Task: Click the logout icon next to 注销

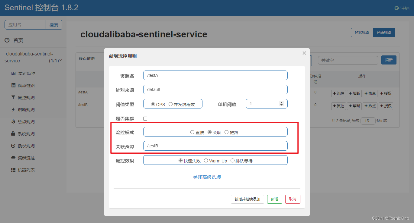Action: [x=397, y=8]
